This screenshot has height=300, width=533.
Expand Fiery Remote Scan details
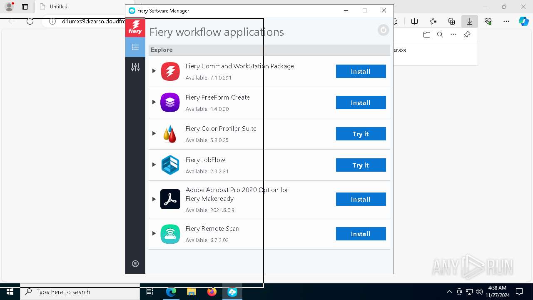point(154,233)
